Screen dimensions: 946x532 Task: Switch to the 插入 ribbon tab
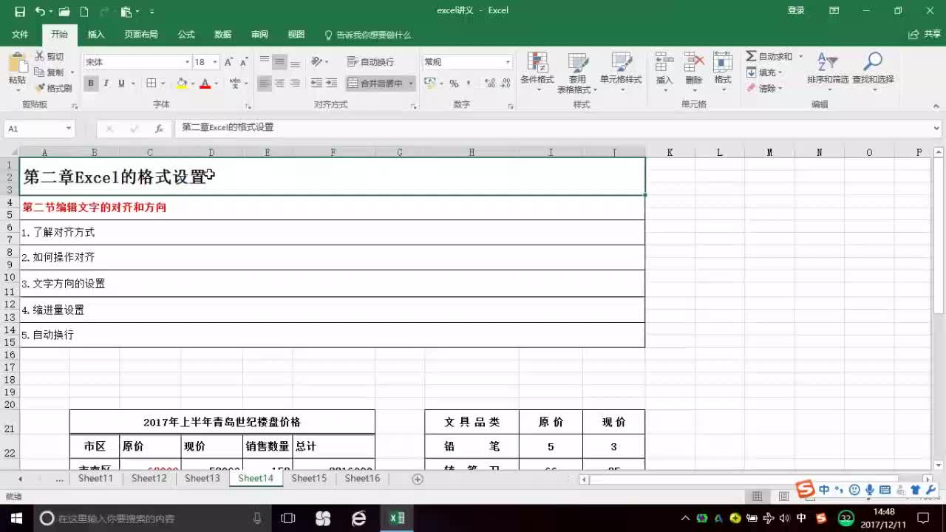pos(96,34)
